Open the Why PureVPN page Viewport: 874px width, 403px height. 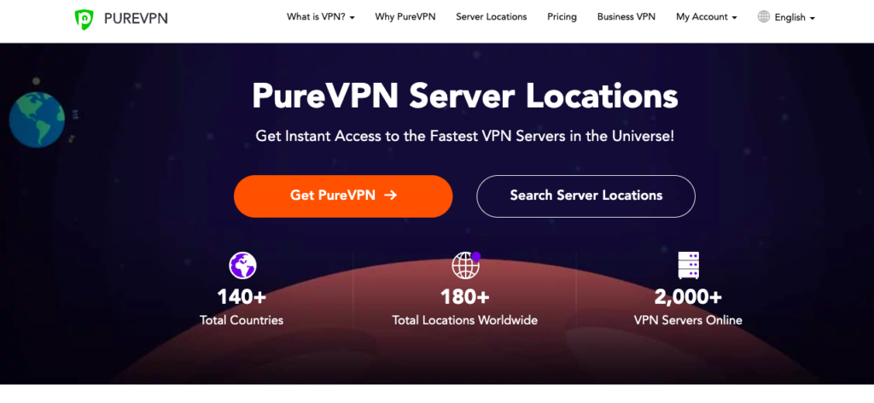point(405,17)
